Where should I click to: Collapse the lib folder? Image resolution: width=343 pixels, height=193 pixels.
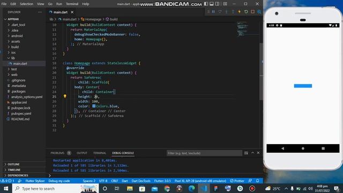[x=13, y=58]
